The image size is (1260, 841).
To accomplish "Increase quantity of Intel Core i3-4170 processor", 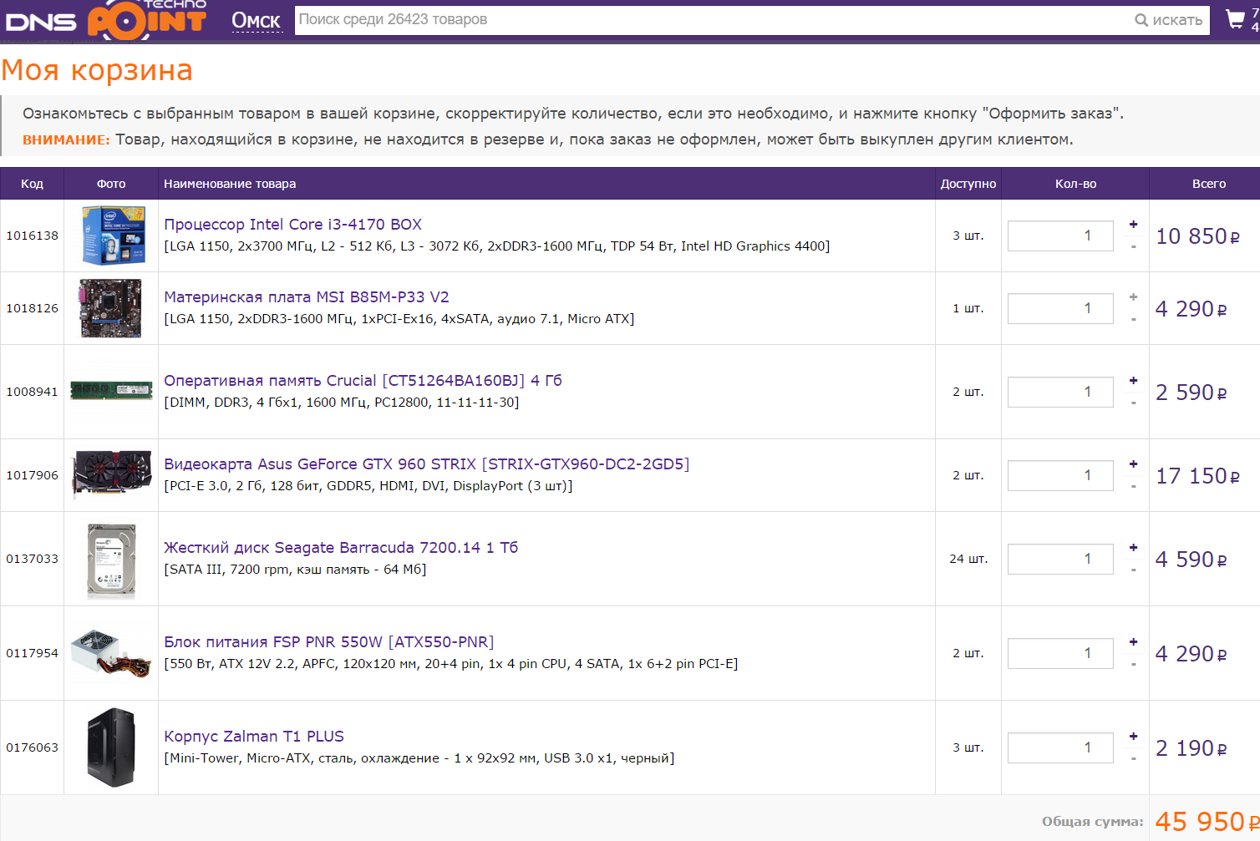I will coord(1133,224).
